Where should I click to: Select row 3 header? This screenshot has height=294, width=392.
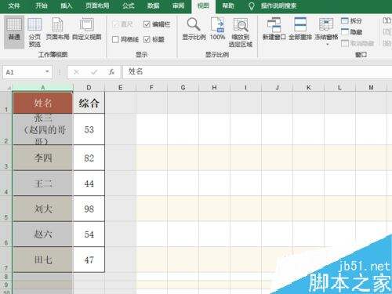[x=6, y=158]
